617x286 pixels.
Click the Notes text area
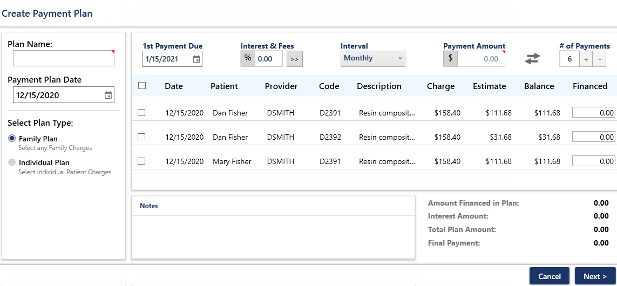273,236
